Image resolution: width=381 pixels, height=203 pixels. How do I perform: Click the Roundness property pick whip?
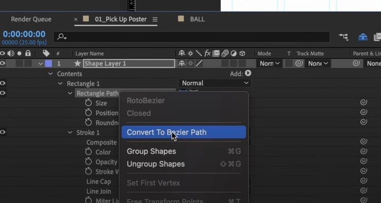(364, 122)
